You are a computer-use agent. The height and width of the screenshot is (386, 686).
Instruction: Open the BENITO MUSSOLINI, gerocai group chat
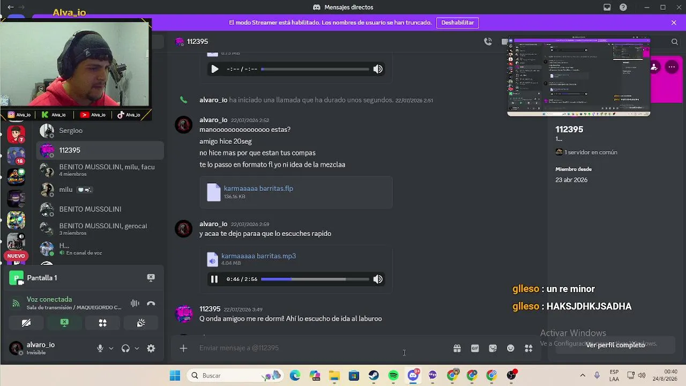coord(100,229)
